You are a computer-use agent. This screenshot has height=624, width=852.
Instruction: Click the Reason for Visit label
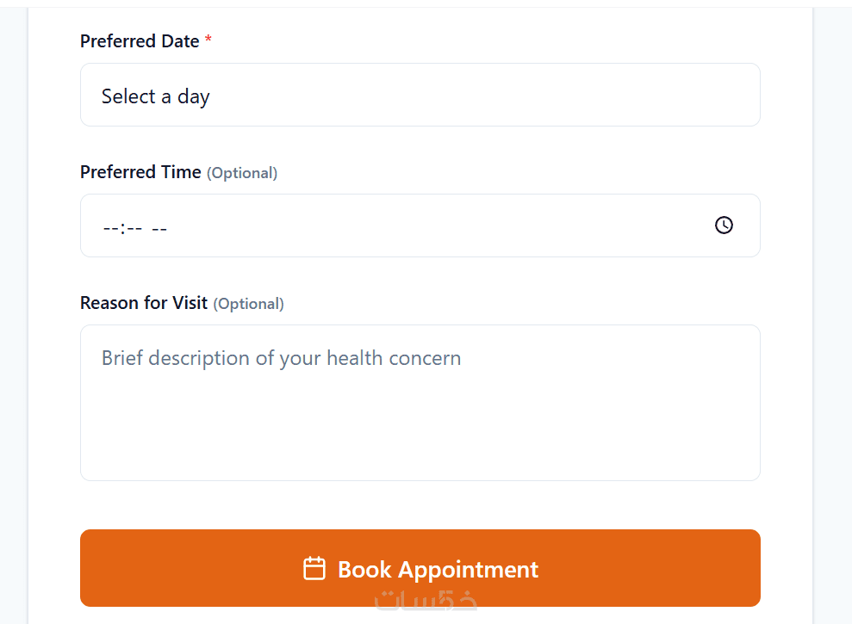coord(144,303)
